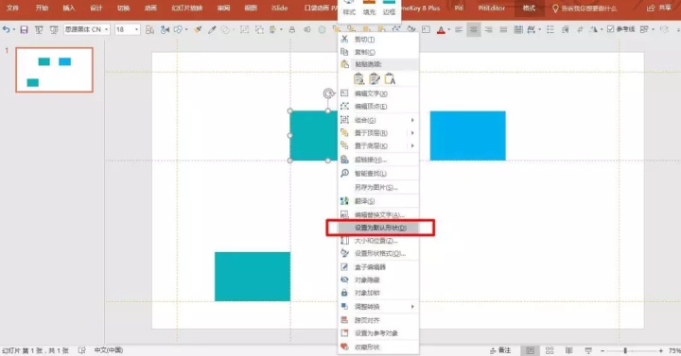Choose 设置为默认形状(D) from context menu

tap(378, 228)
